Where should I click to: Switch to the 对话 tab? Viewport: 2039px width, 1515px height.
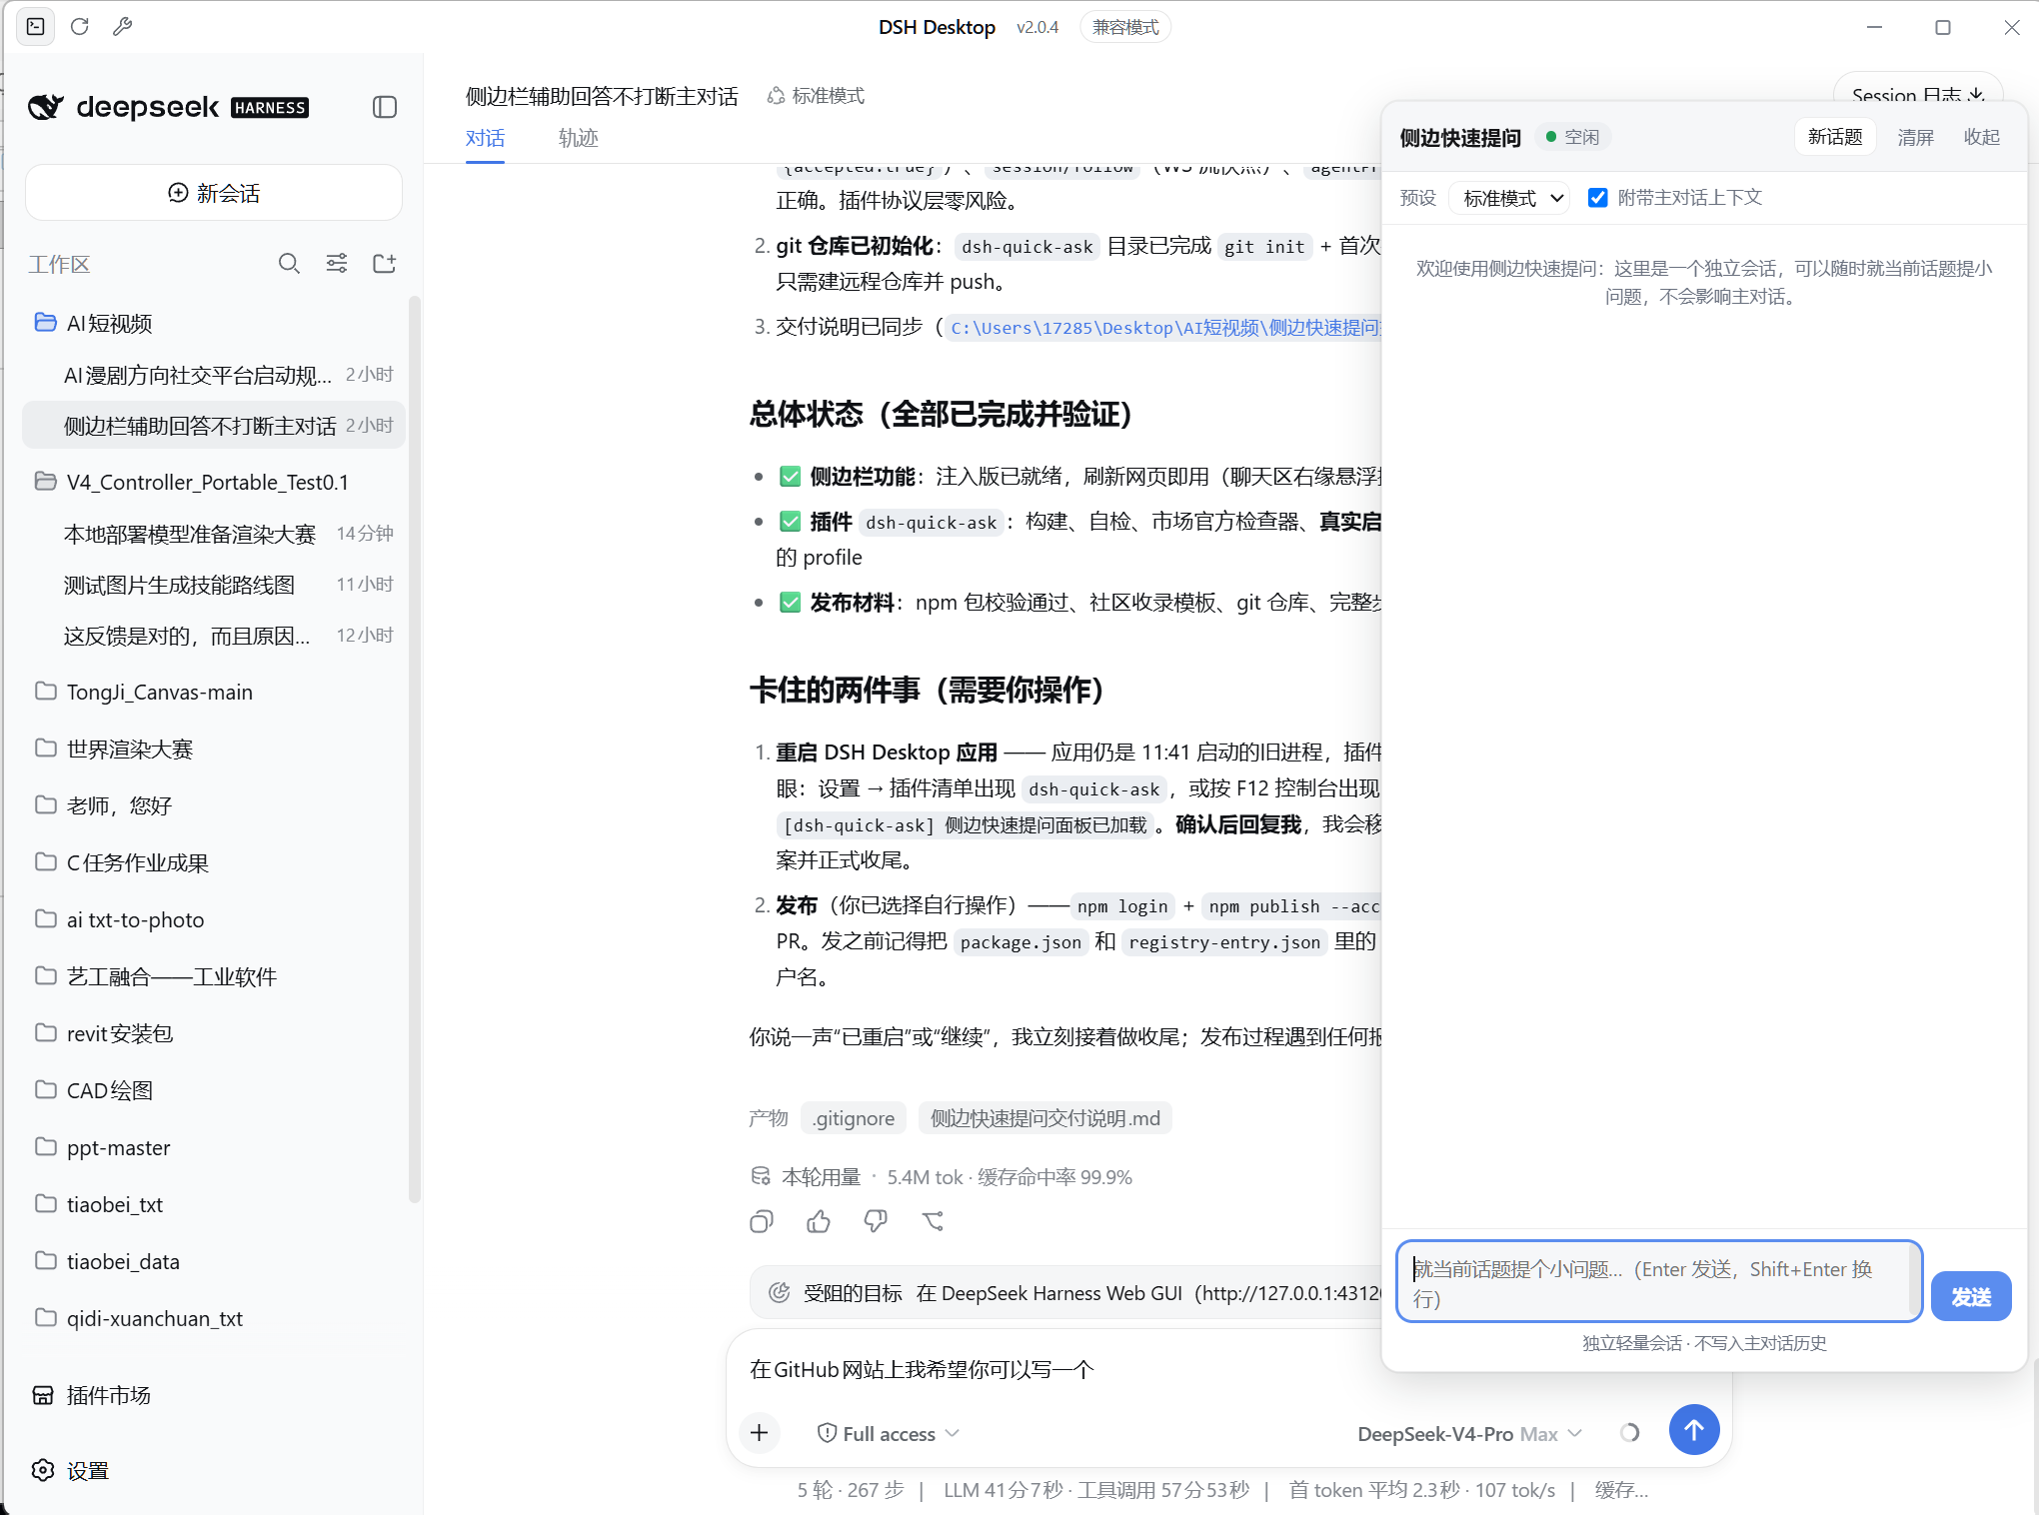pos(485,138)
